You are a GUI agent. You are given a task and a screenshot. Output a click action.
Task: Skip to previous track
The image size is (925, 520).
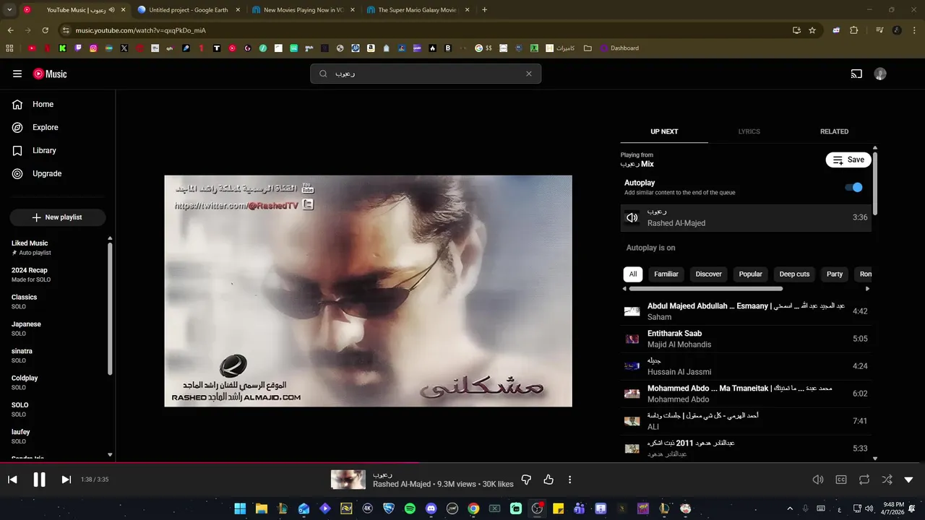tap(12, 480)
